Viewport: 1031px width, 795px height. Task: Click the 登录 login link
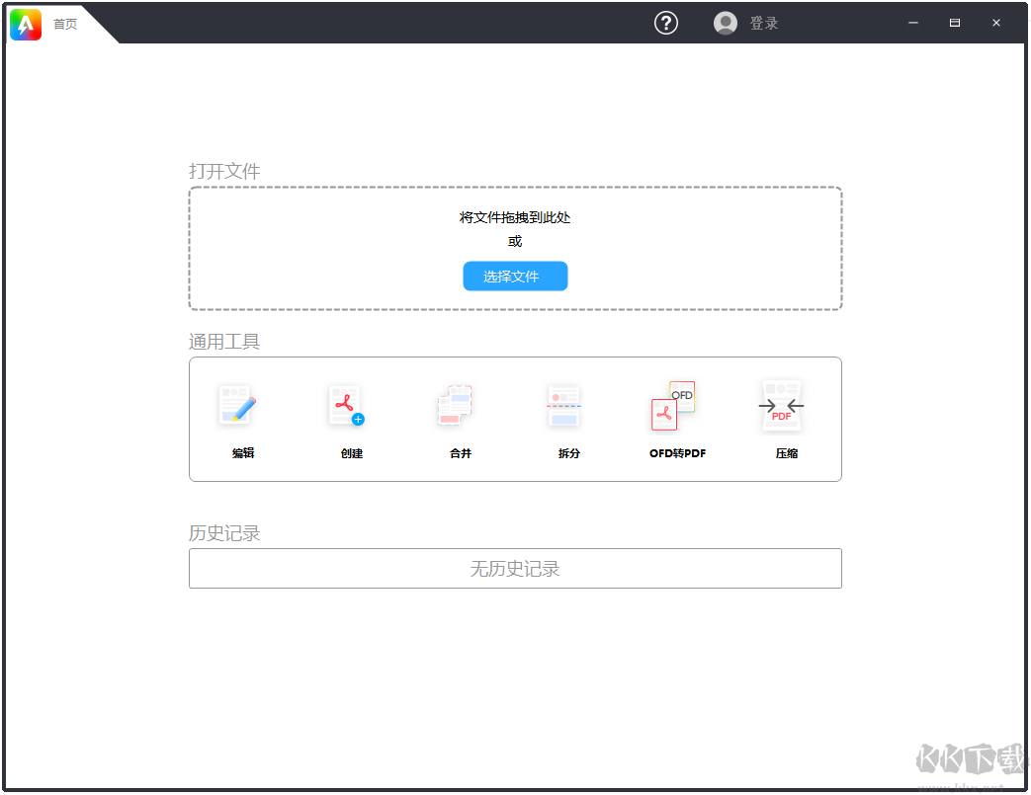[764, 23]
